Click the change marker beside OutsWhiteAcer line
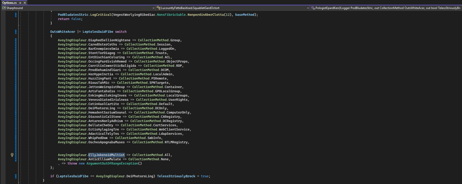The height and width of the screenshot is (184, 462). (x=16, y=32)
